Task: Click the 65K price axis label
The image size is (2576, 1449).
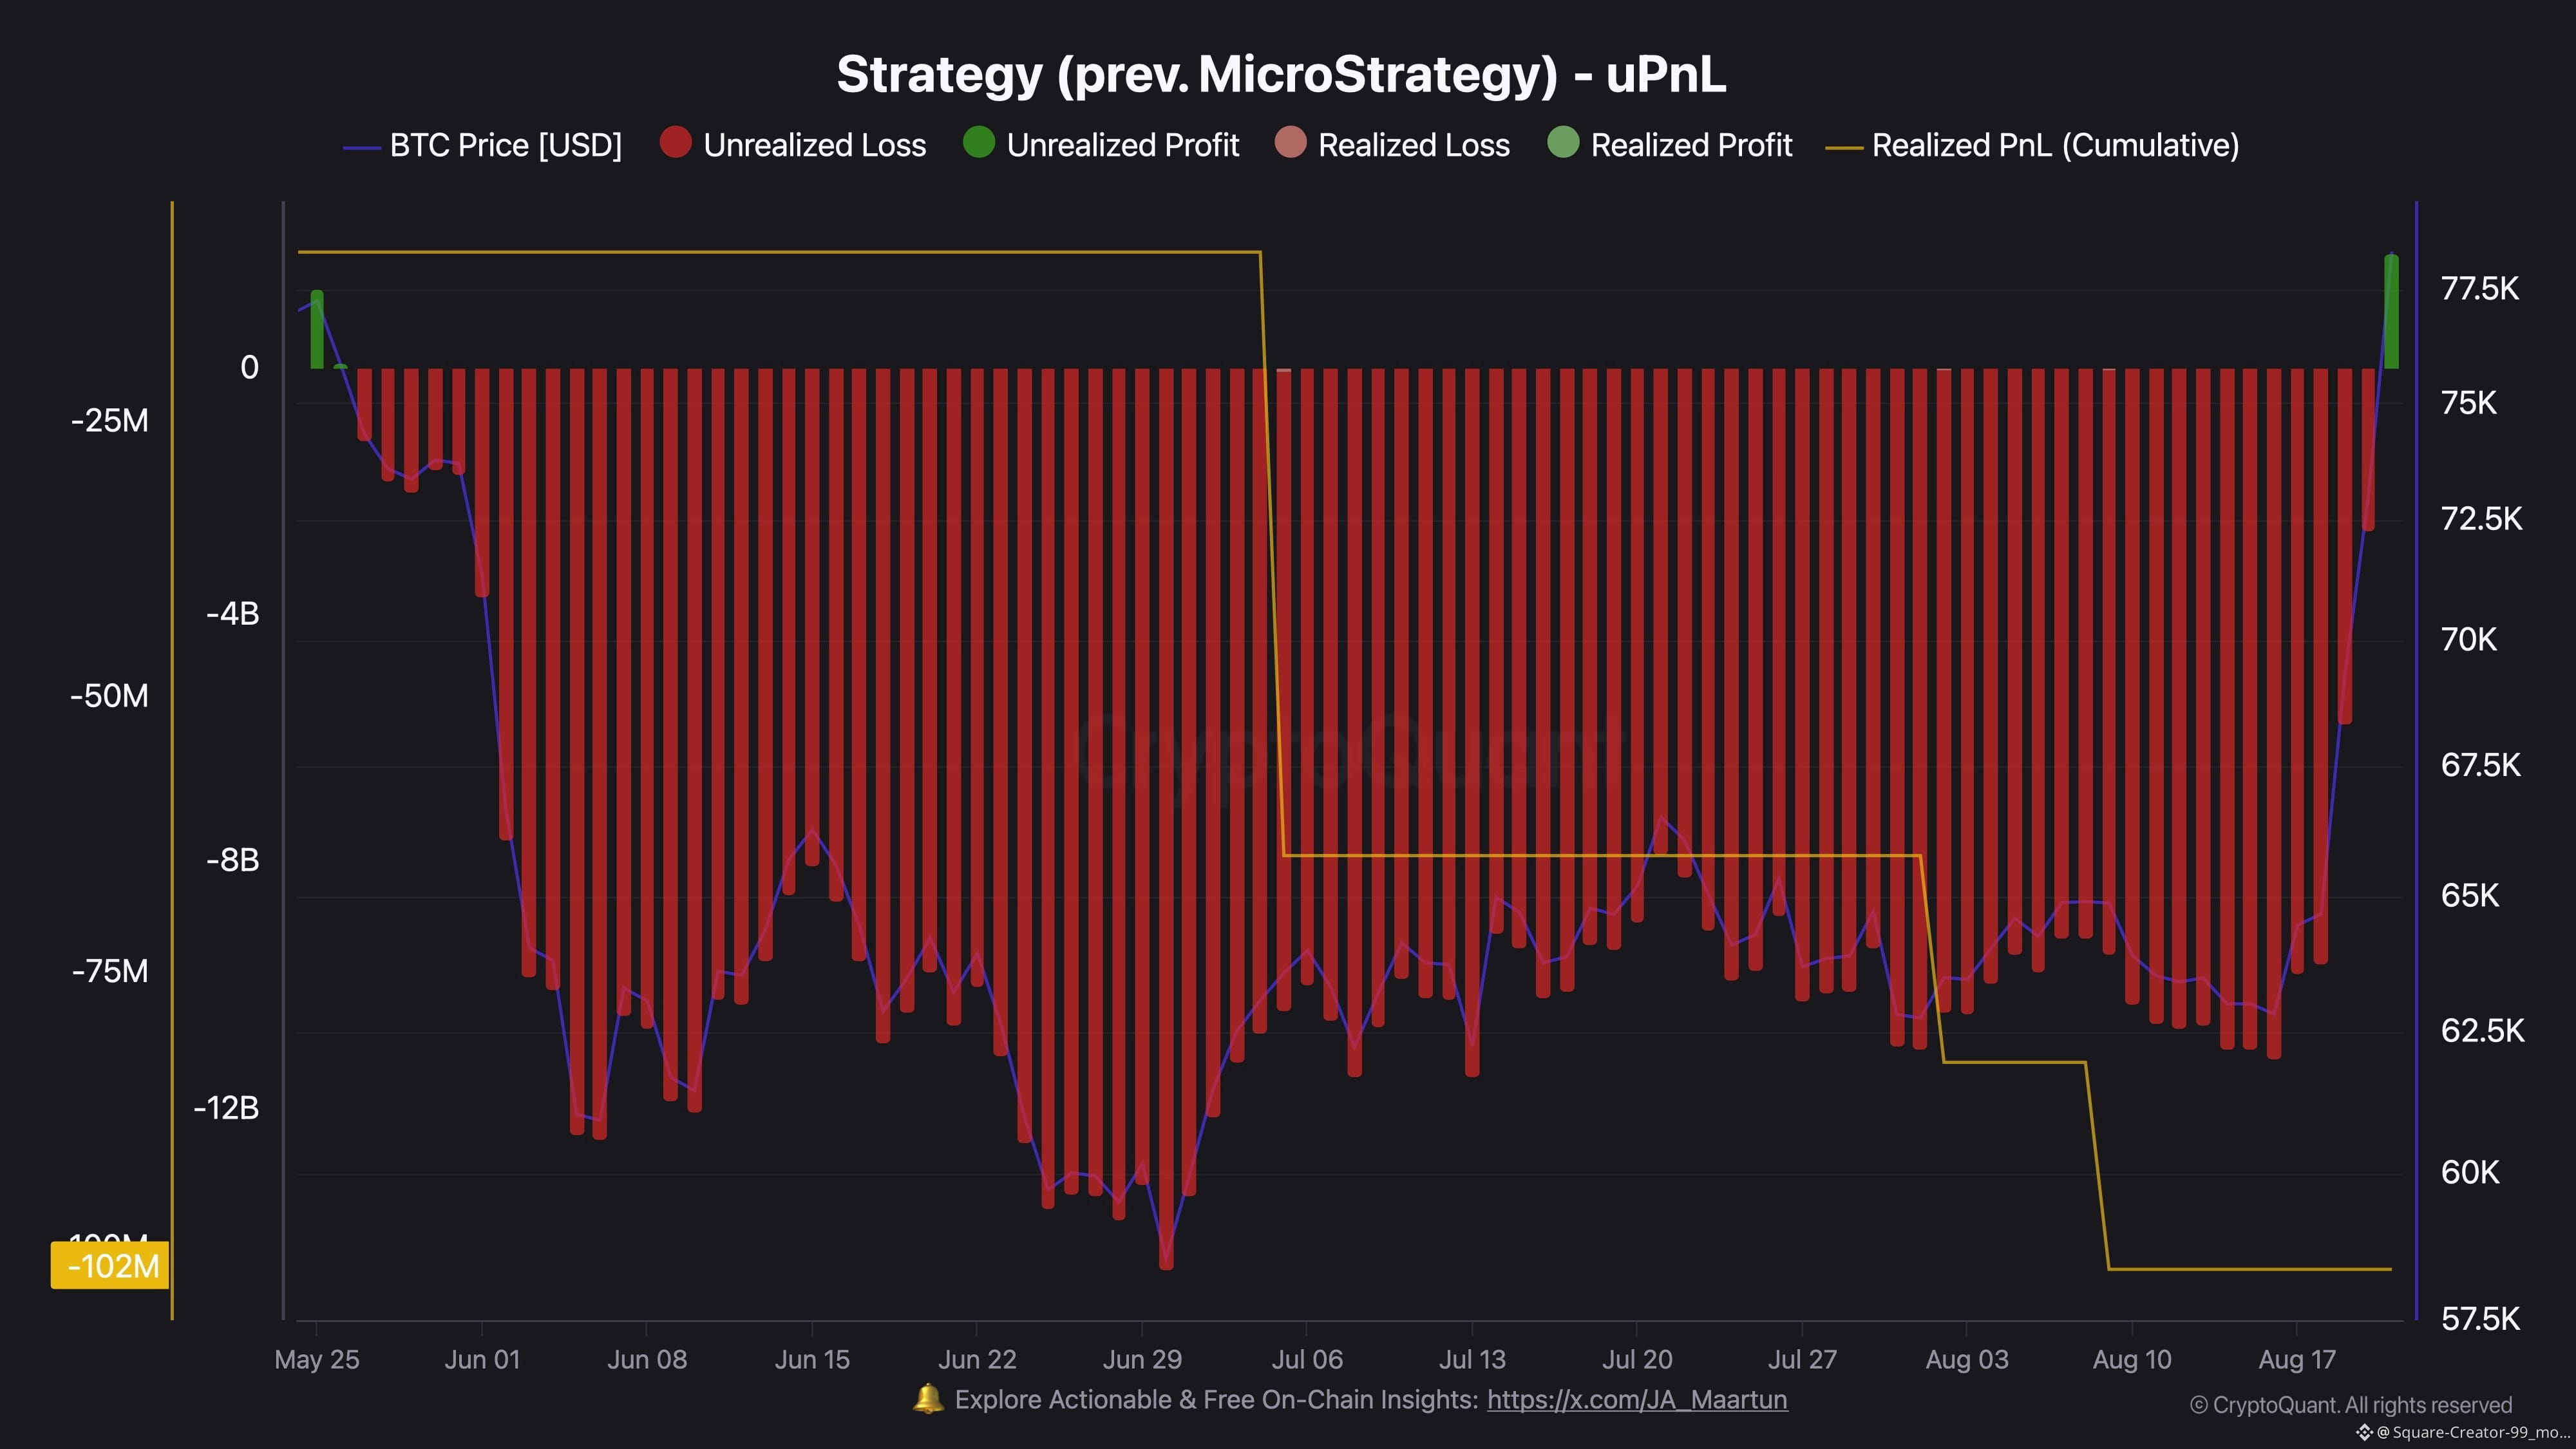Action: 2470,895
